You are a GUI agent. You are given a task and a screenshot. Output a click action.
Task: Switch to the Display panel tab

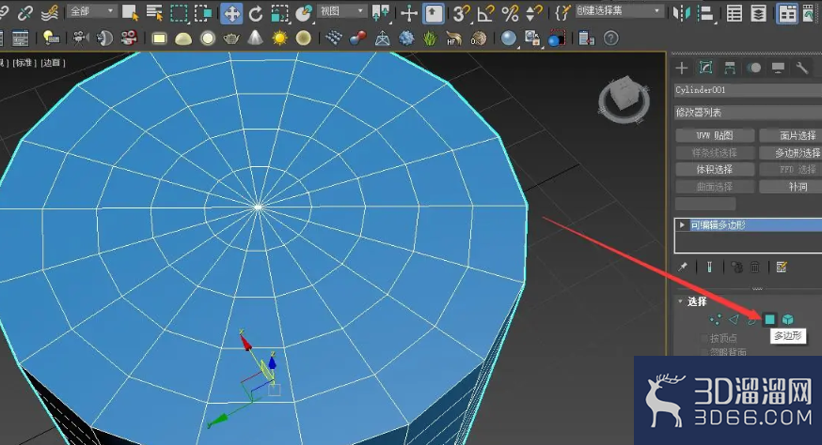(x=778, y=68)
